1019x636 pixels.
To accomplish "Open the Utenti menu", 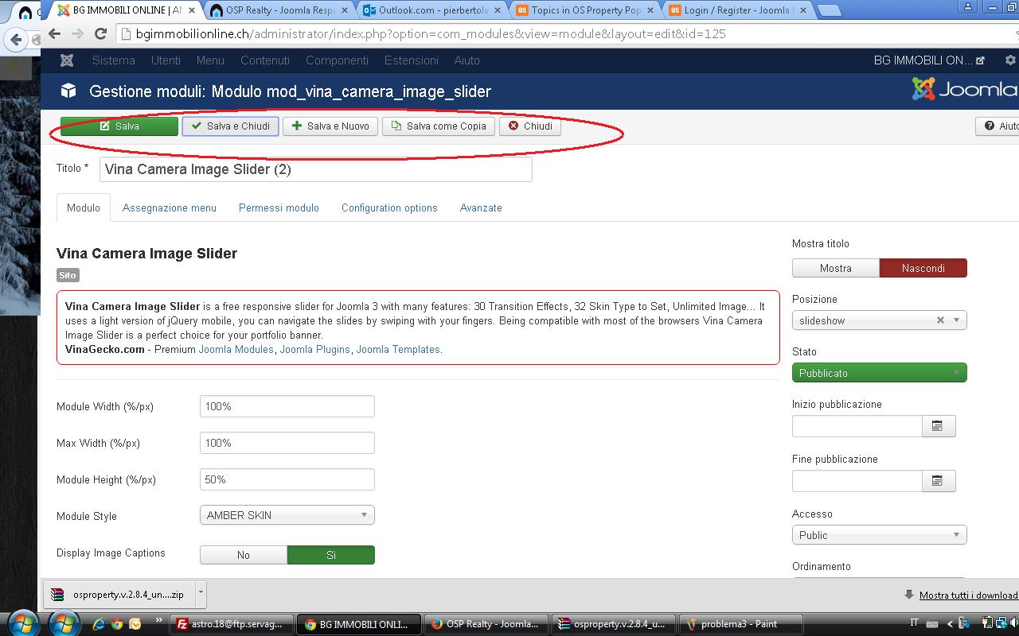I will coord(166,60).
